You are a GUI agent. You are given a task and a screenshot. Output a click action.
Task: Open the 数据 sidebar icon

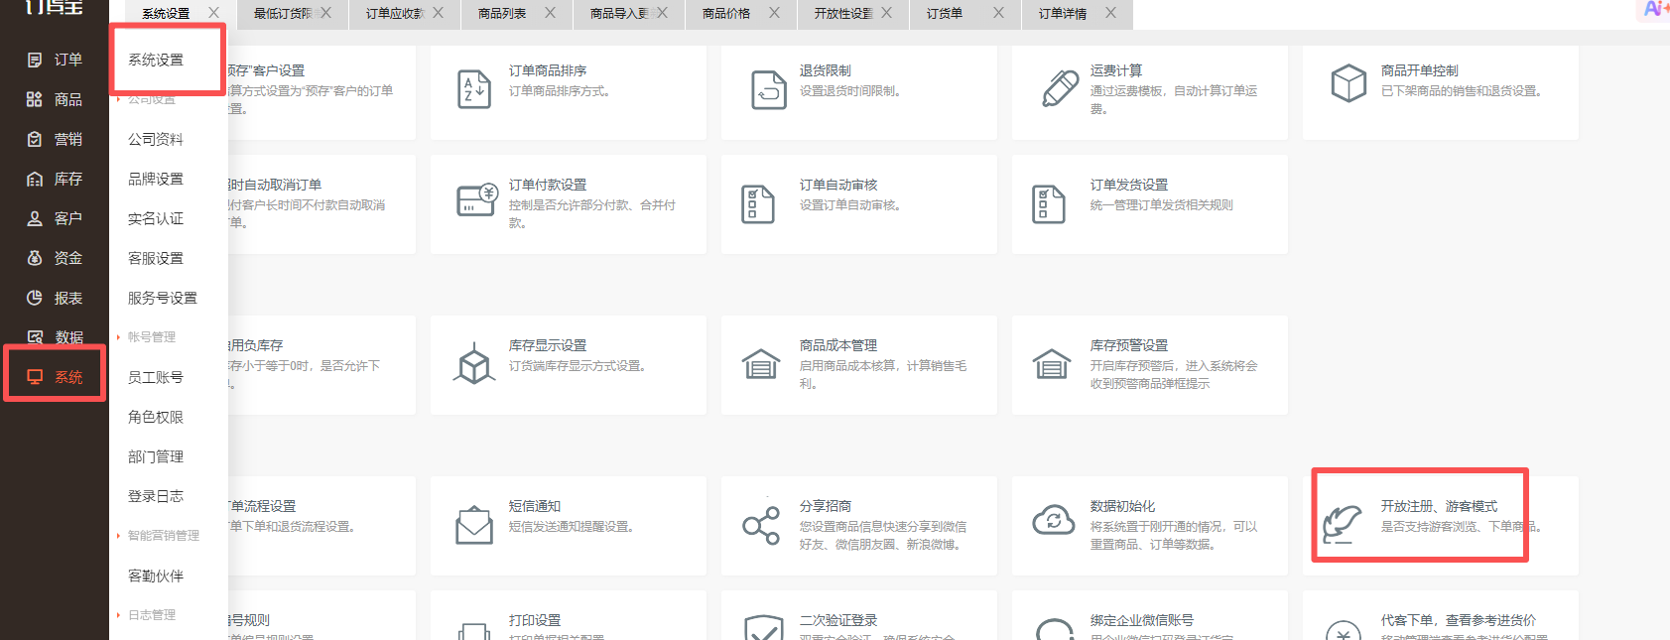pyautogui.click(x=35, y=337)
